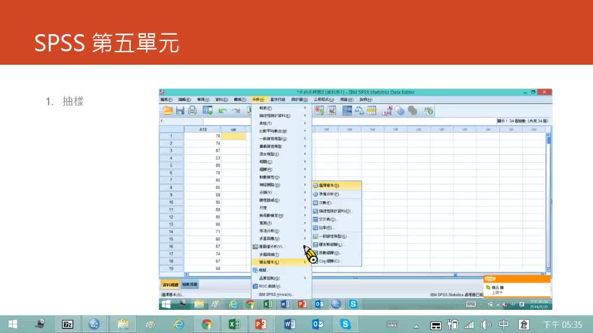Click the Split File toolbar icon
Image resolution: width=593 pixels, height=333 pixels.
(x=347, y=110)
